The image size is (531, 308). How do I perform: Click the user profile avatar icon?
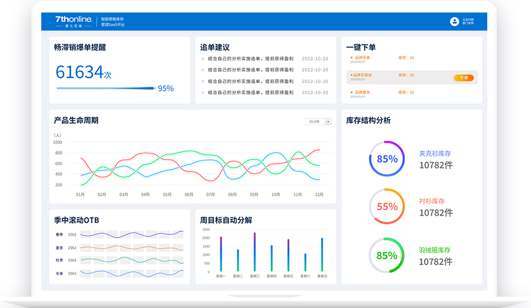pos(454,22)
